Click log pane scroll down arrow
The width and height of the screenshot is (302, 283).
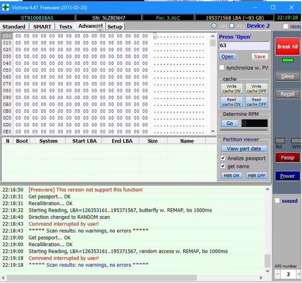click(268, 271)
